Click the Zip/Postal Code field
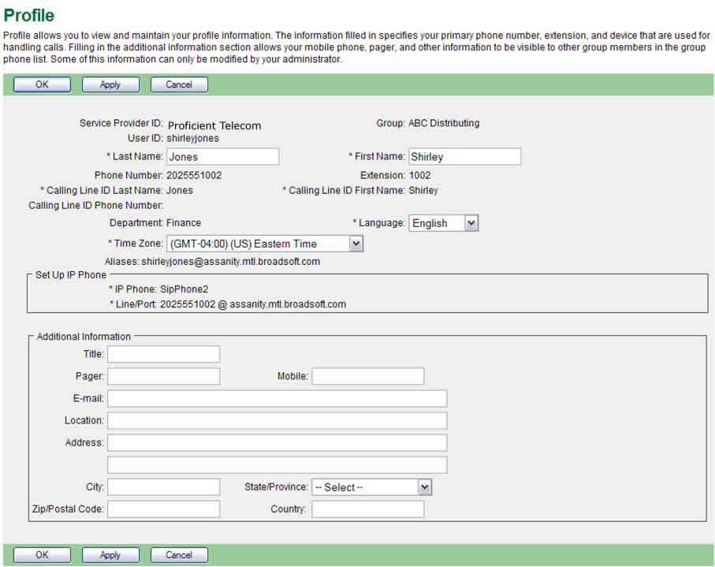Viewport: 715px width, 567px height. [x=164, y=509]
